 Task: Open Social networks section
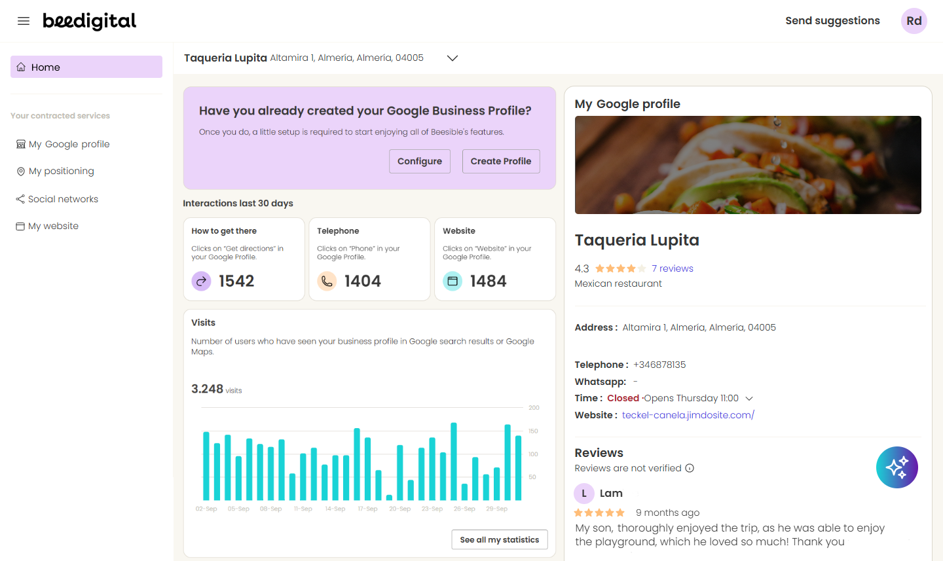(x=63, y=199)
